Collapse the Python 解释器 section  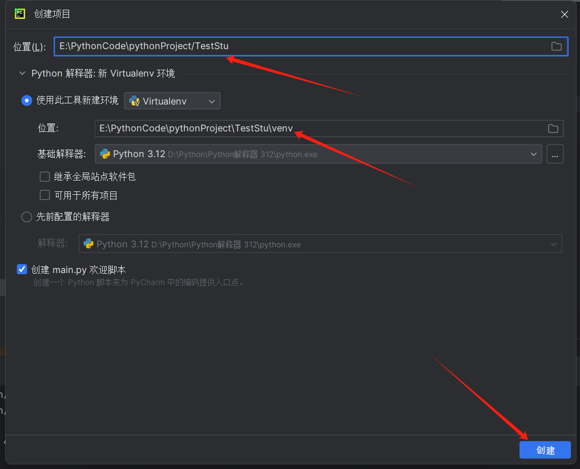coord(22,73)
